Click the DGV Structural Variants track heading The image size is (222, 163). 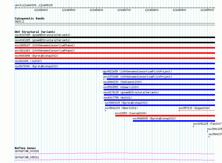[x=35, y=32]
